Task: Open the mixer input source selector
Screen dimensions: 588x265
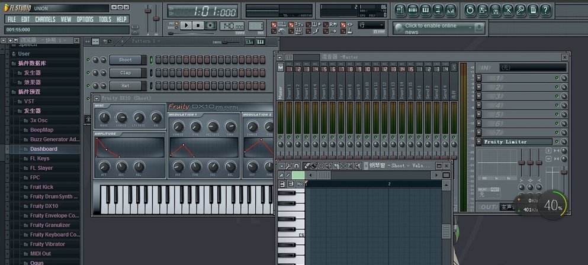Action: tap(533, 67)
